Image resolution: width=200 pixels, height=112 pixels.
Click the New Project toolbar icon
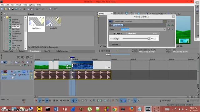pyautogui.click(x=2, y=9)
